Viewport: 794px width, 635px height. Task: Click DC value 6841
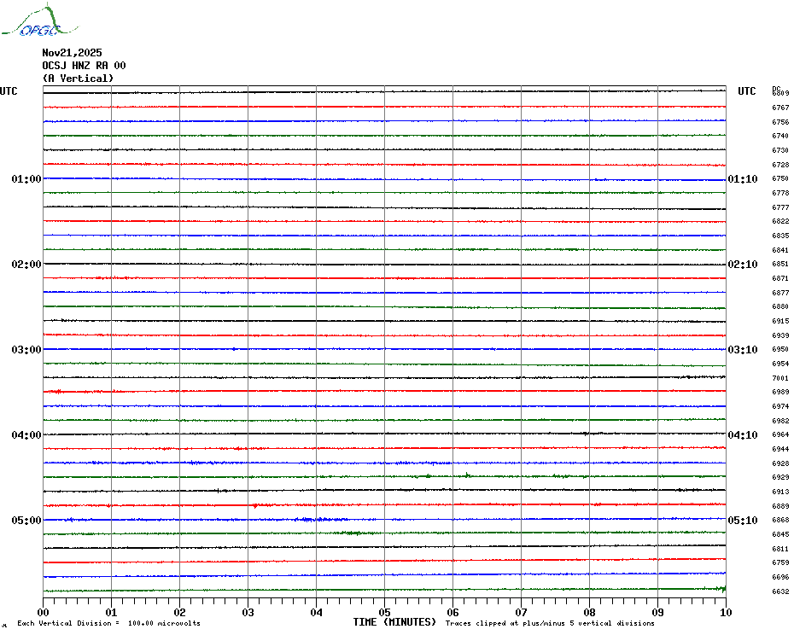[x=780, y=250]
